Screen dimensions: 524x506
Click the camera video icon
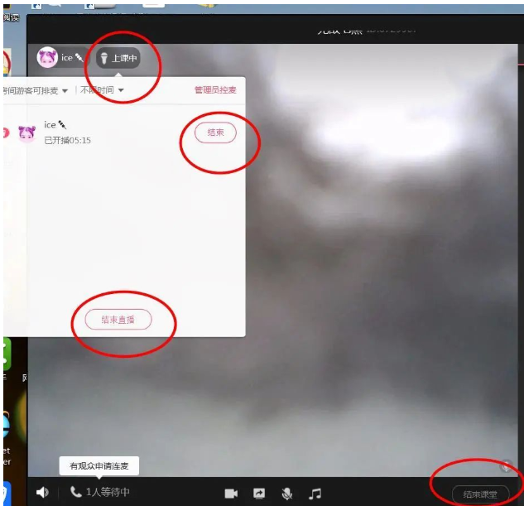231,494
